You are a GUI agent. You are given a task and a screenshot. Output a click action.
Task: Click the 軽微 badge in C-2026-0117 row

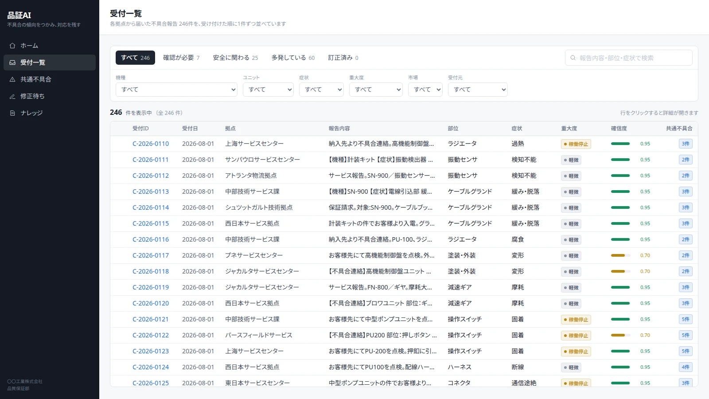(x=571, y=256)
